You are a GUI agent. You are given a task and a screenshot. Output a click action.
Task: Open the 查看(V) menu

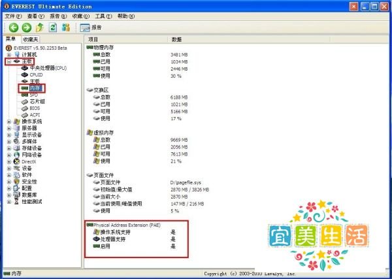pos(36,16)
